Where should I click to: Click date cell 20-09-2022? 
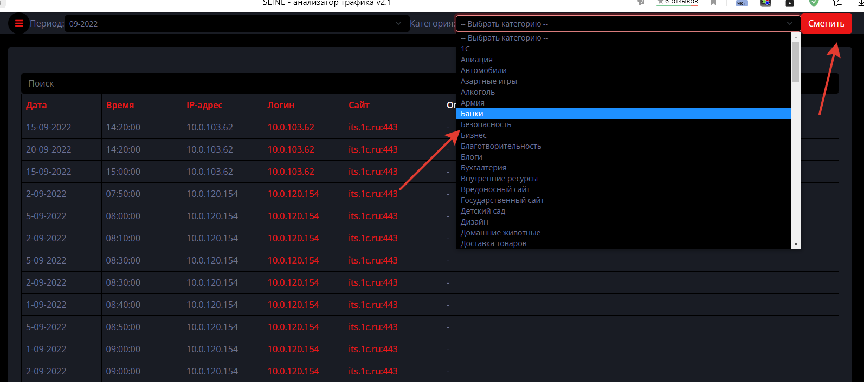[49, 149]
